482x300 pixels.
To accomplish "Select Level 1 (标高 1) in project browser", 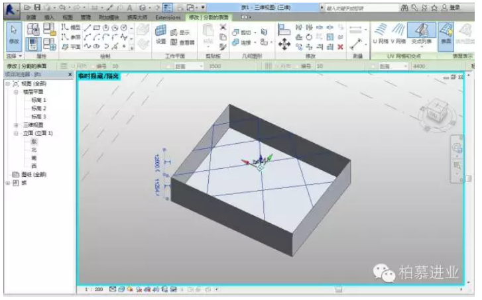I will click(38, 100).
